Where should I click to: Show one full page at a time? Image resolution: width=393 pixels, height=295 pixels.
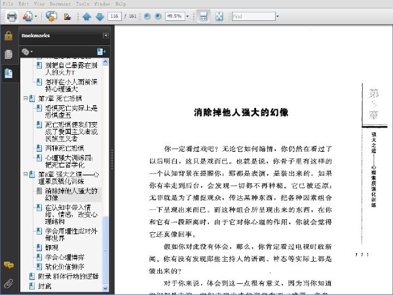pos(219,16)
